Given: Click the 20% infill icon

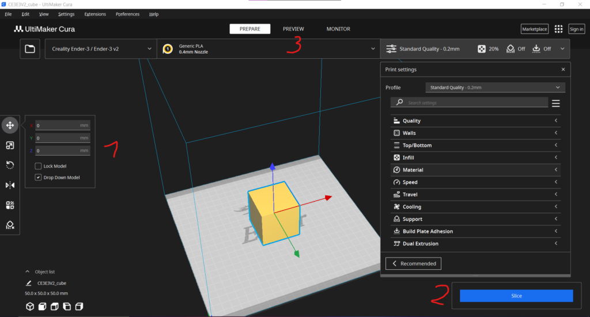Looking at the screenshot, I should pos(482,49).
